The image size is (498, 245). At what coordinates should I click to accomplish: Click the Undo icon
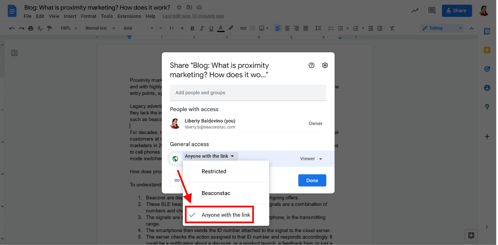pos(12,28)
